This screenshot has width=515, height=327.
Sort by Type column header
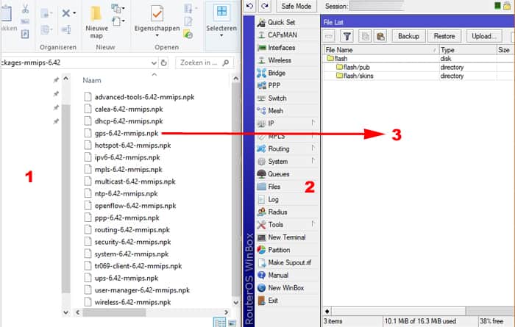(468, 50)
